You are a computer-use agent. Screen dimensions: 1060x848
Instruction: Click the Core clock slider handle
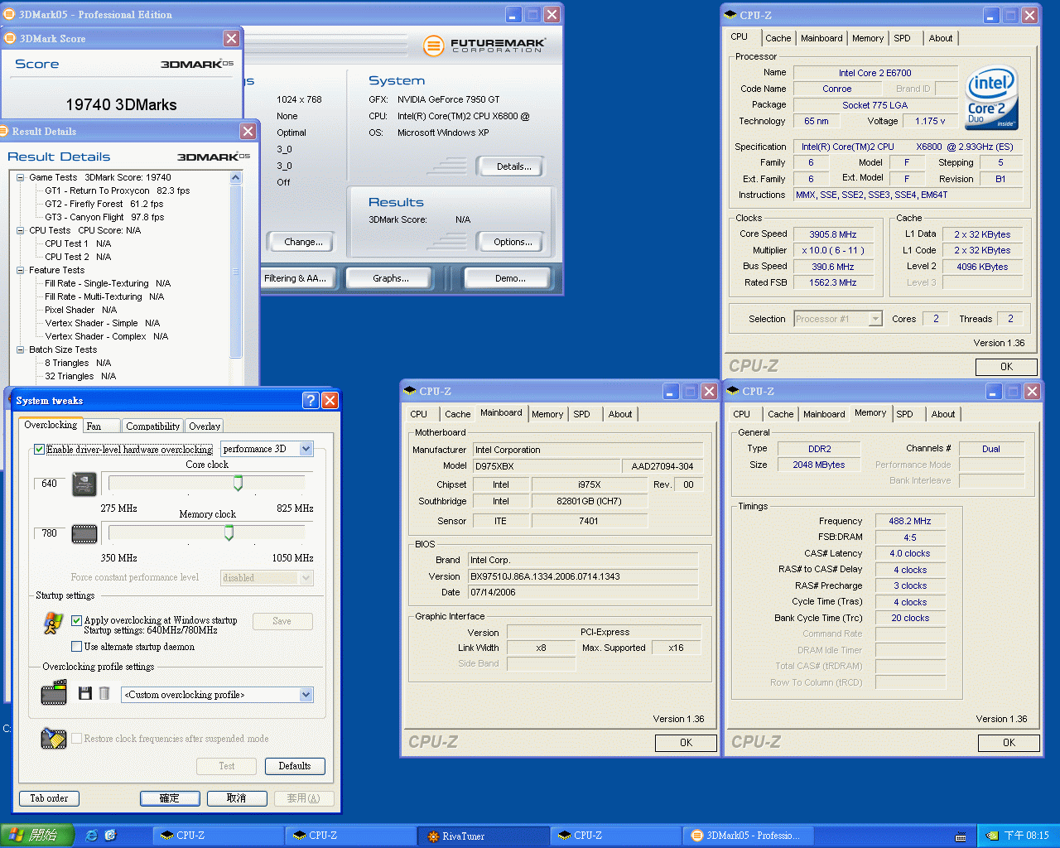coord(238,482)
